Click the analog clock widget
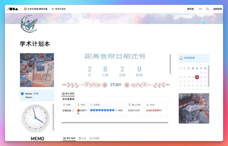The width and height of the screenshot is (228, 146). pyautogui.click(x=35, y=118)
